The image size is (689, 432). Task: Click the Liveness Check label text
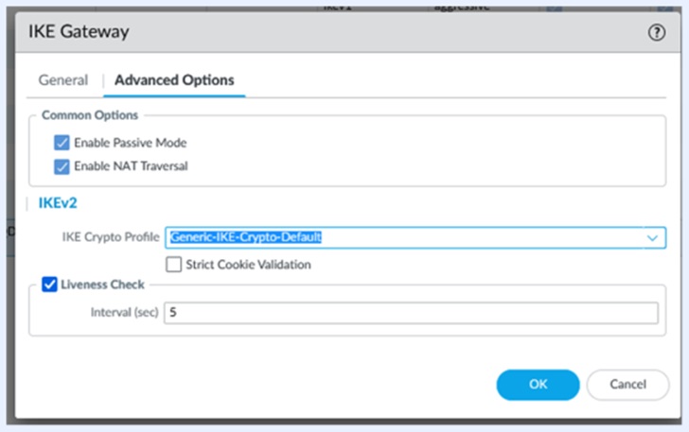click(x=102, y=284)
